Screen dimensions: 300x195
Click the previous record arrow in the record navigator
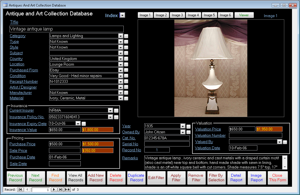[27, 189]
